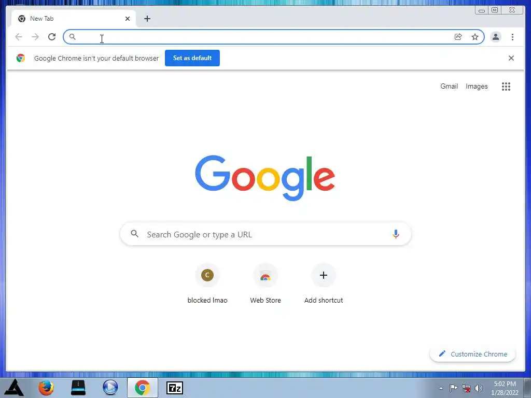531x398 pixels.
Task: Open Windows Media Player from taskbar
Action: 110,388
